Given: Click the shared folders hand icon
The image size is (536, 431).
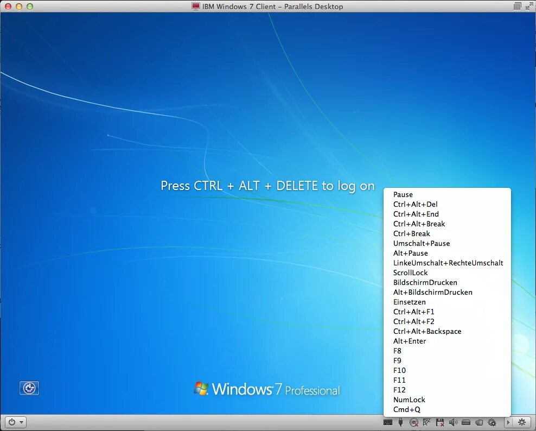Looking at the screenshot, I should point(479,422).
